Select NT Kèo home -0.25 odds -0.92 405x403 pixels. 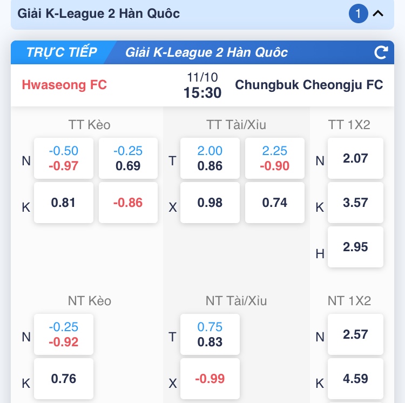(64, 334)
